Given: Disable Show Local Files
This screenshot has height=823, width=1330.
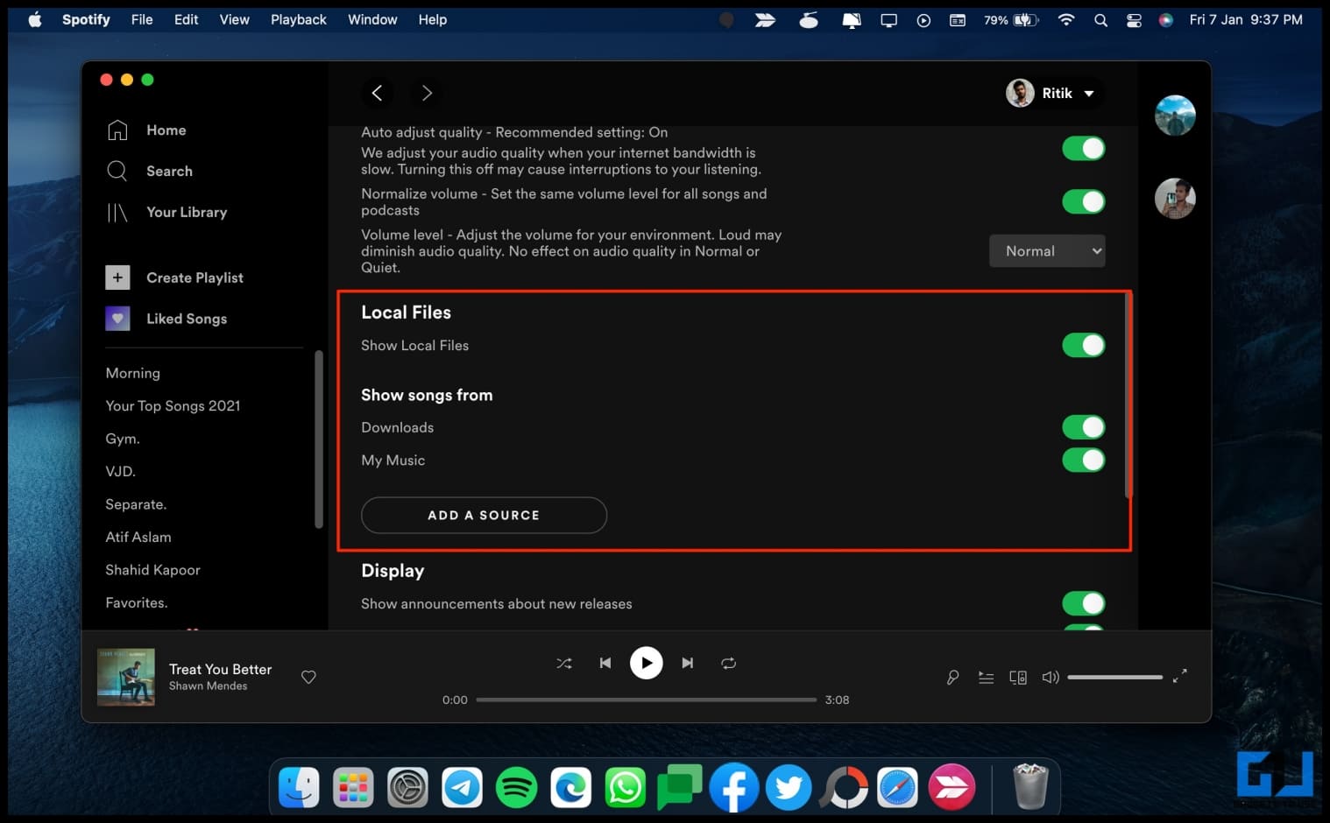Looking at the screenshot, I should [1083, 345].
